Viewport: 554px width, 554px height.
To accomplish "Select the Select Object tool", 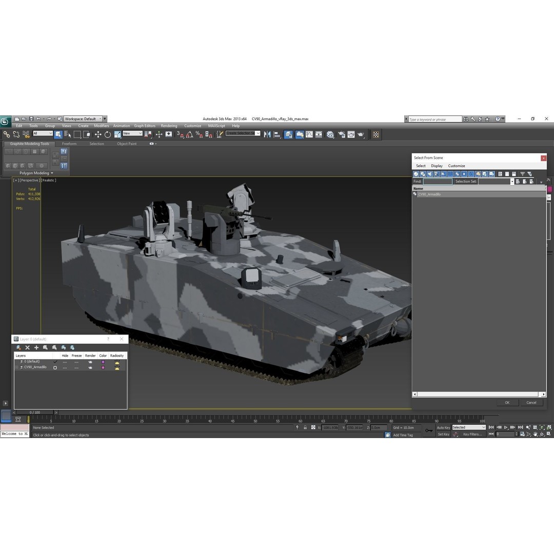I will pos(59,134).
